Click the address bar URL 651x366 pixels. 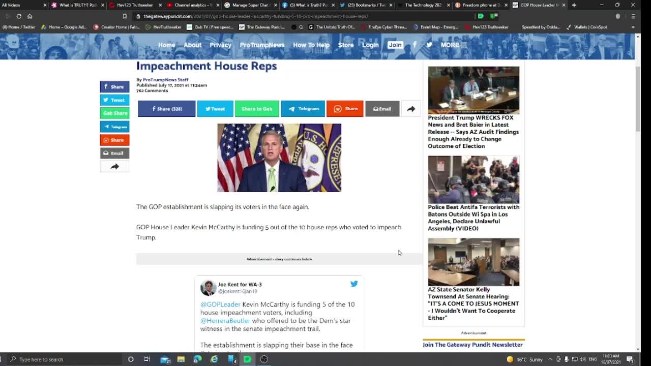[255, 16]
